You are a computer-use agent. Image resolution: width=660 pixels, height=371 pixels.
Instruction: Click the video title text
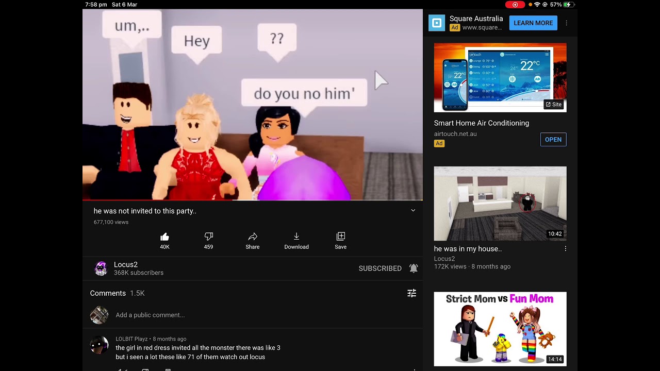point(145,211)
